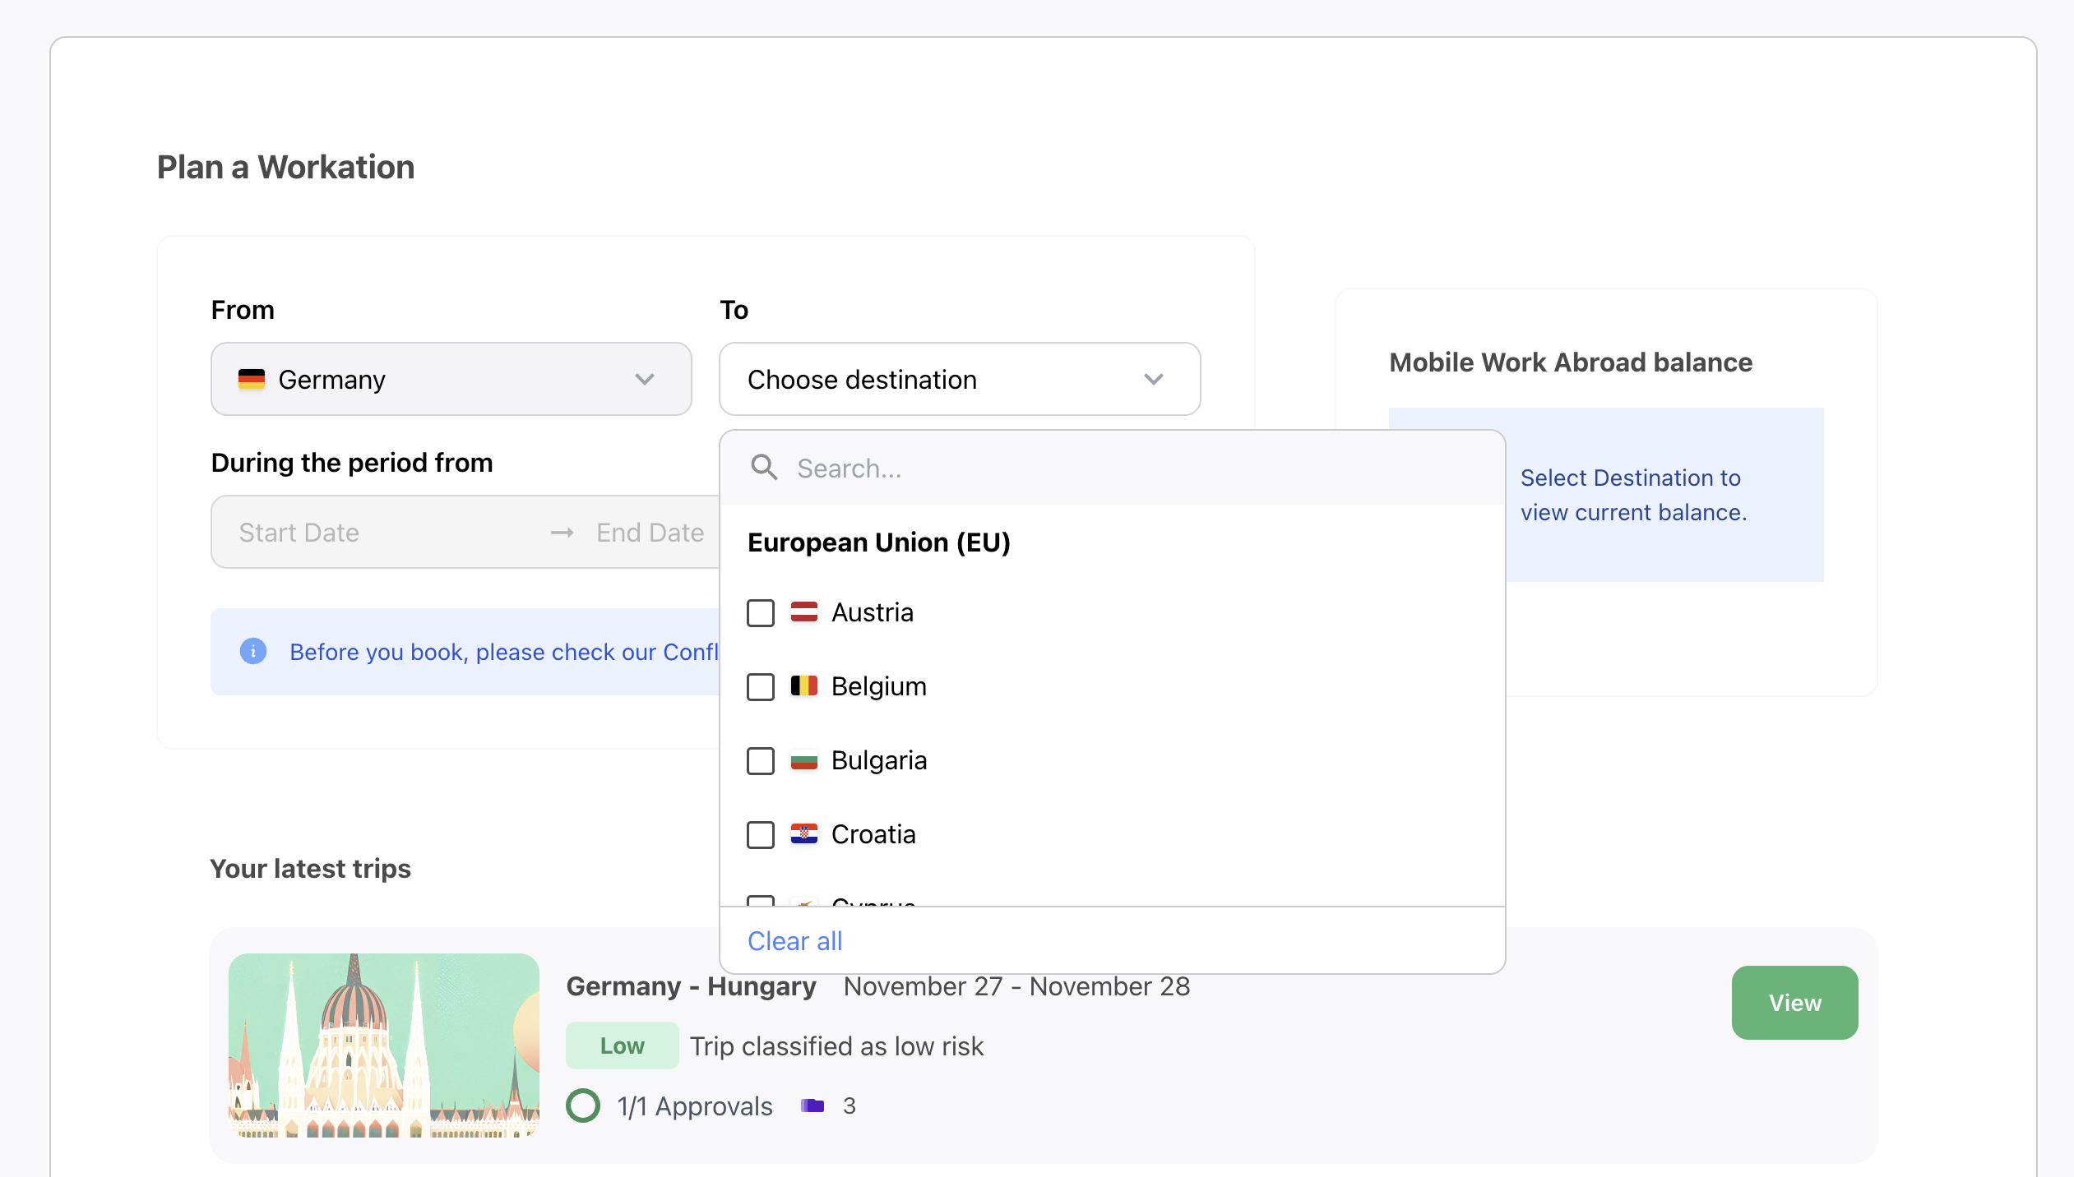
Task: Select Belgium from destination list
Action: coord(878,686)
